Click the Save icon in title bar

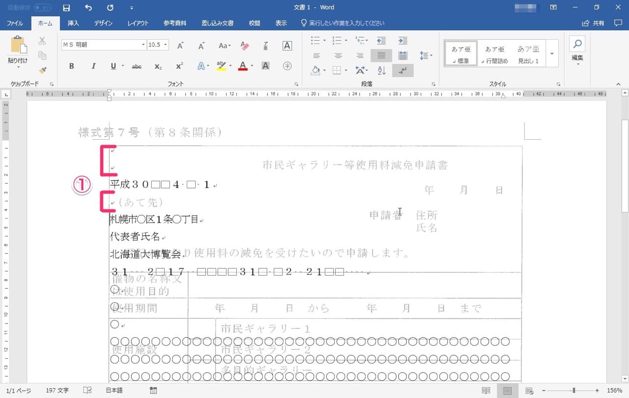66,8
